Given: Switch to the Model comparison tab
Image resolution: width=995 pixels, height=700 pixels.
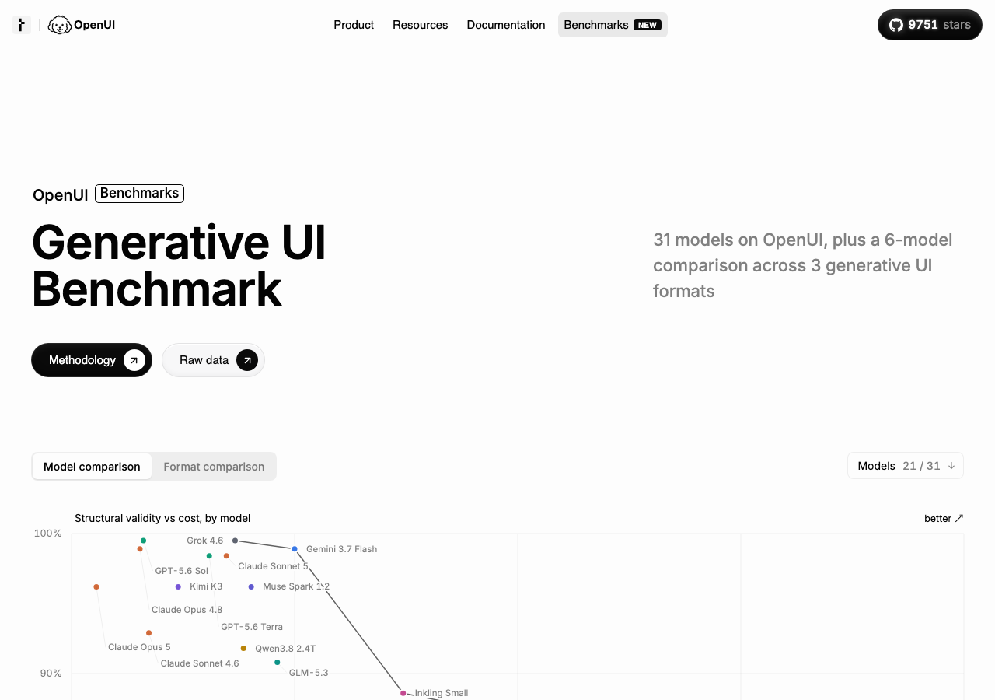Looking at the screenshot, I should point(92,467).
